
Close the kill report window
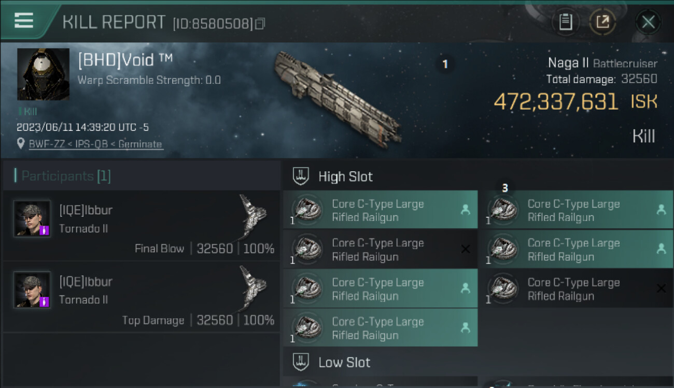click(x=648, y=22)
